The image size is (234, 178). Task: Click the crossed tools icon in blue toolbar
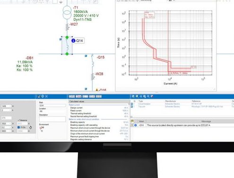tap(46, 96)
